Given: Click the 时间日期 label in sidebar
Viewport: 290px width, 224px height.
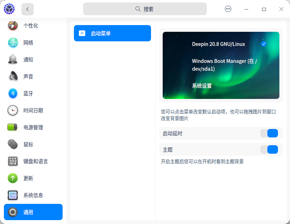Looking at the screenshot, I should (33, 111).
